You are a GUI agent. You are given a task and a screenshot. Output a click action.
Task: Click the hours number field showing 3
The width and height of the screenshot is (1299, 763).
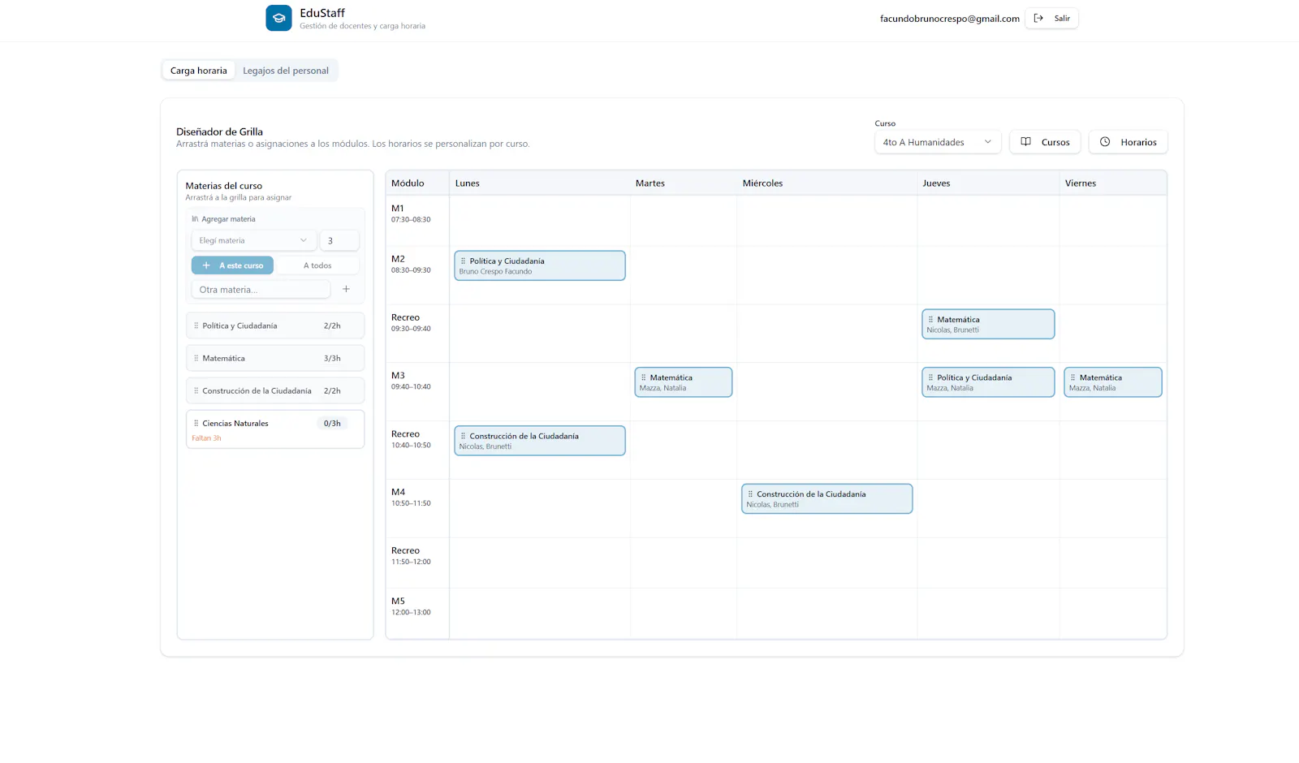tap(339, 240)
